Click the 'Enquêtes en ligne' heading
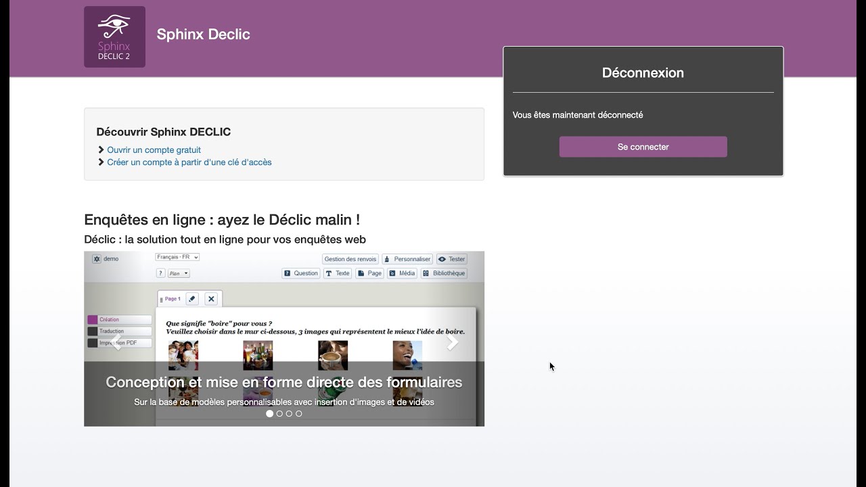The image size is (866, 487). [222, 220]
